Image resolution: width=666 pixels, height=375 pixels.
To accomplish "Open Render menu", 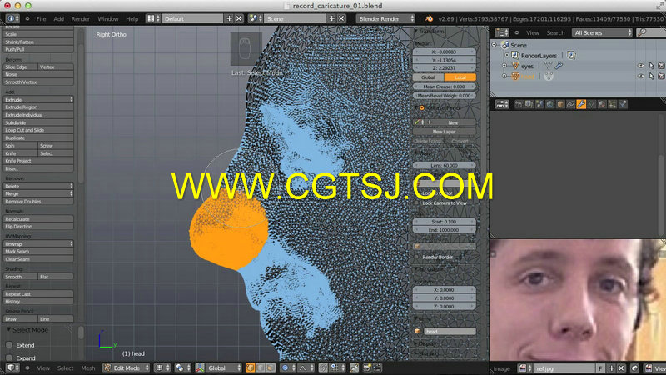I will point(80,18).
